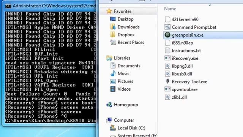
Task: Click the Libraries folder icon
Action: pyautogui.click(x=109, y=58)
